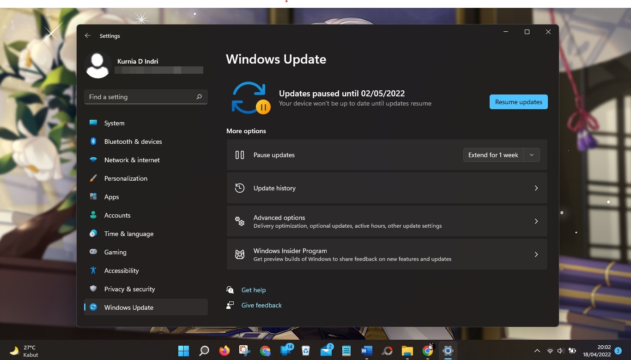The width and height of the screenshot is (631, 360).
Task: Open the Accounts settings page
Action: click(146, 215)
